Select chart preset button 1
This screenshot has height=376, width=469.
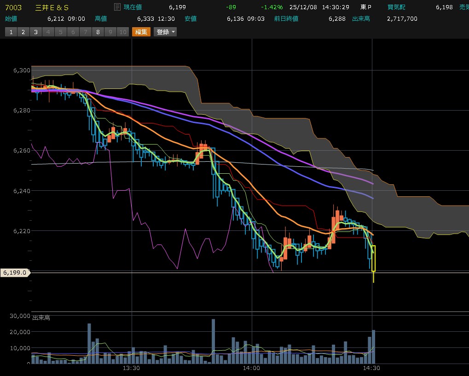click(11, 32)
